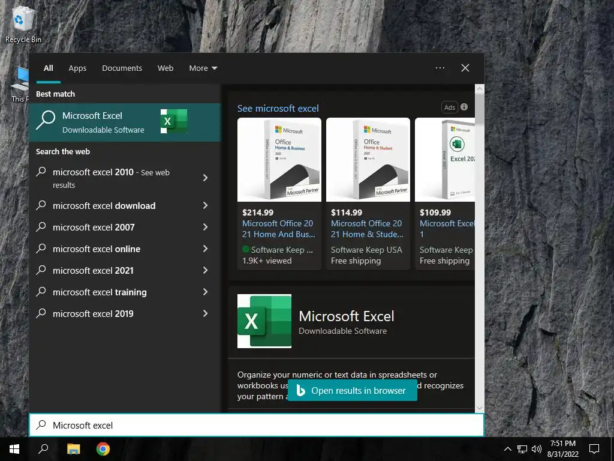Viewport: 614px width, 461px height.
Task: Open the More dropdown filter
Action: point(203,68)
